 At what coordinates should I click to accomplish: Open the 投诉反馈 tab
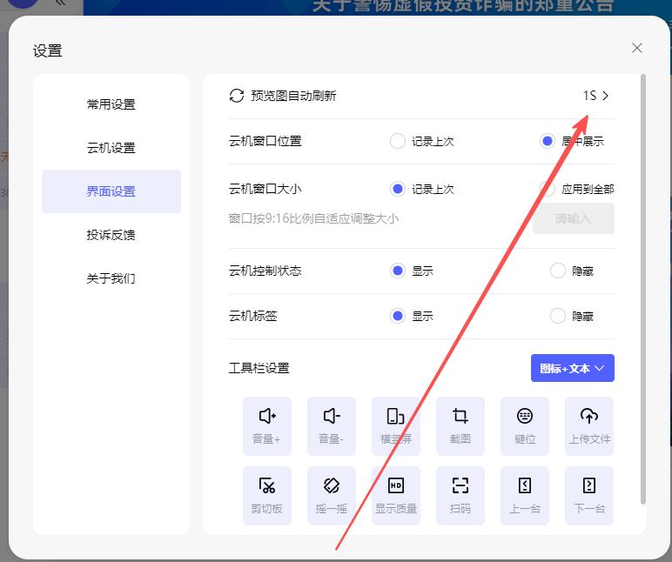[111, 235]
